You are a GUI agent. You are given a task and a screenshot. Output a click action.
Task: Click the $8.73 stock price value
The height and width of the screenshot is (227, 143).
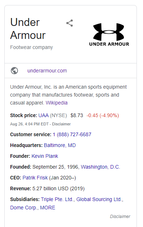(77, 115)
